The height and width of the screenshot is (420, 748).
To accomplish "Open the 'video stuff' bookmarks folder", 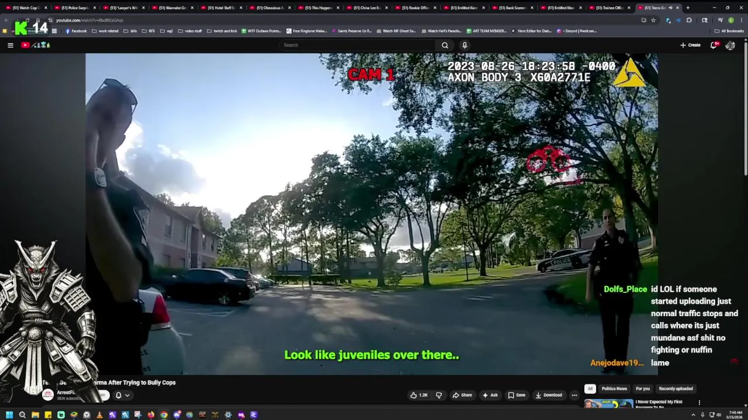I will [x=189, y=31].
